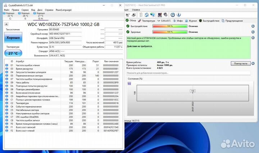
Task: Open the Файл menu in CrystalDiskInfo
Action: point(6,10)
